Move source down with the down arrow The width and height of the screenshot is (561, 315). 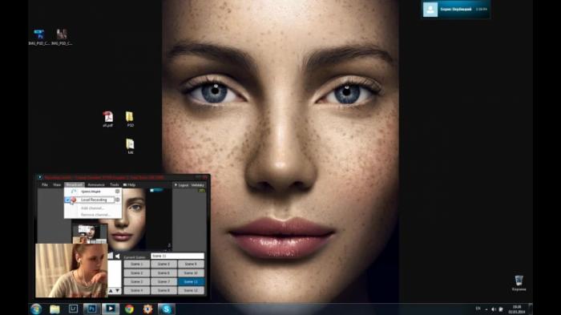point(117,291)
